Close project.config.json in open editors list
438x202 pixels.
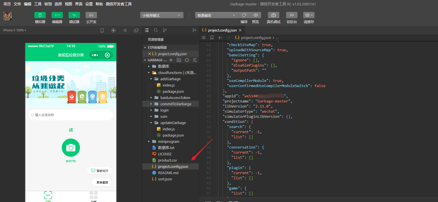(150, 54)
